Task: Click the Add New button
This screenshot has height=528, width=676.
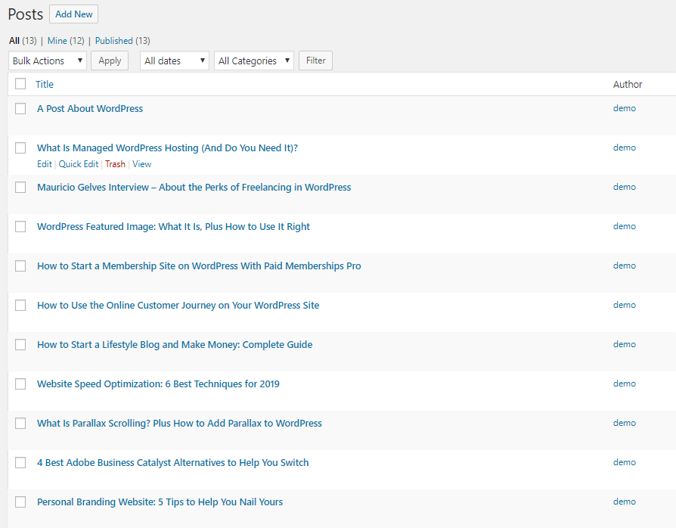Action: click(x=73, y=14)
